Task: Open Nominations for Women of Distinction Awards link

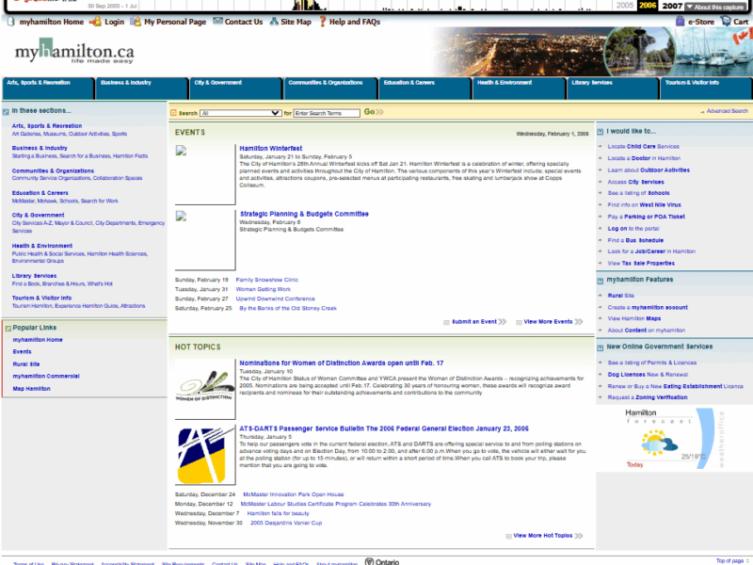Action: (x=342, y=363)
